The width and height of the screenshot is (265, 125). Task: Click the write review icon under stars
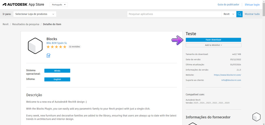pos(48,56)
